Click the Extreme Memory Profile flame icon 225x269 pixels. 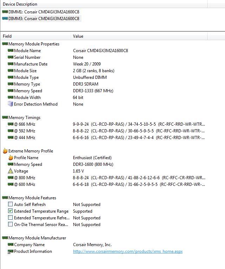point(5,151)
